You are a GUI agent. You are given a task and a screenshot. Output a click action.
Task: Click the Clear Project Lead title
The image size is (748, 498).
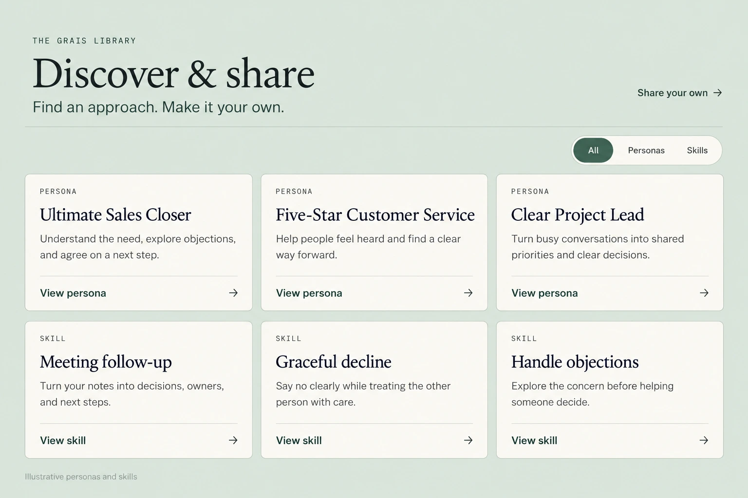[x=578, y=214]
